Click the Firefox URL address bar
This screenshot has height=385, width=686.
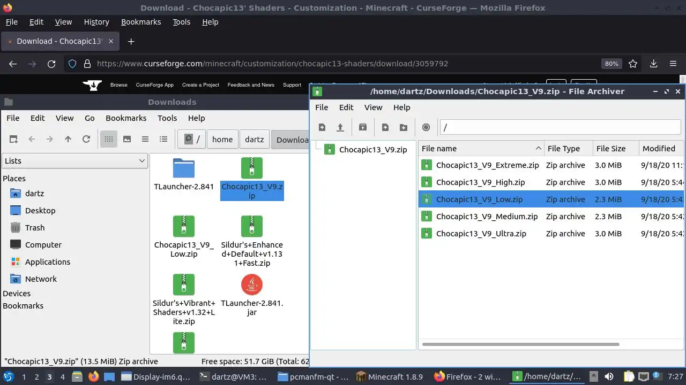point(343,64)
